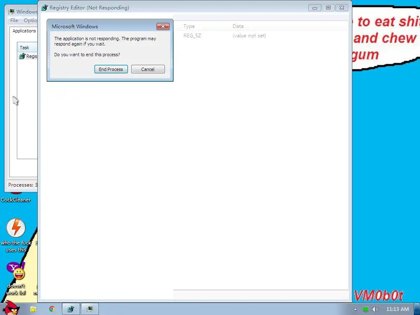Maximize the Registry Editor window
The image size is (420, 315).
328,8
